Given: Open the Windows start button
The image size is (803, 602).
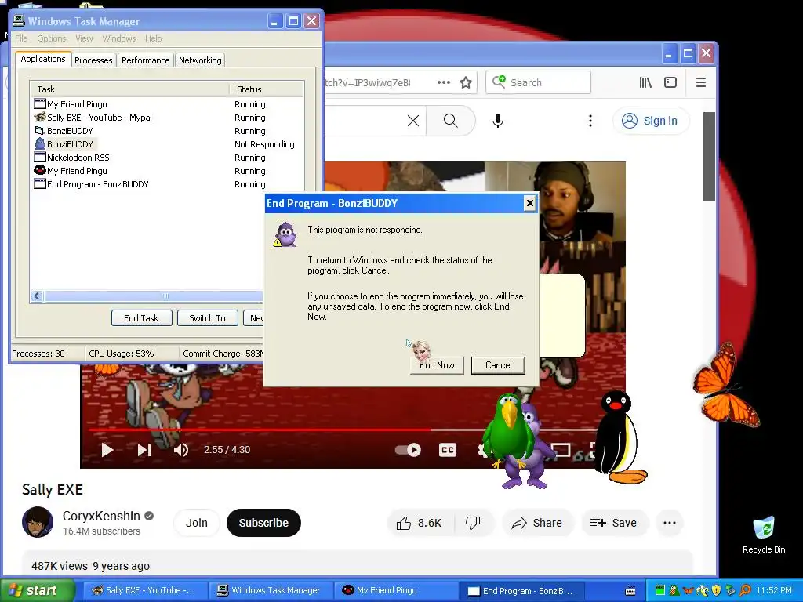Looking at the screenshot, I should pyautogui.click(x=37, y=590).
